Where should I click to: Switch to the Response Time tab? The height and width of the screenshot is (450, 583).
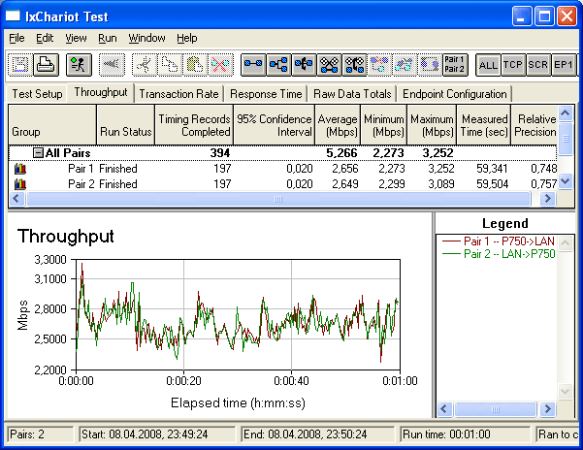click(x=265, y=94)
